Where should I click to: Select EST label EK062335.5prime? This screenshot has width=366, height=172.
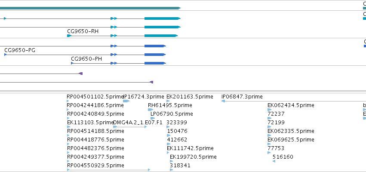coord(291,131)
